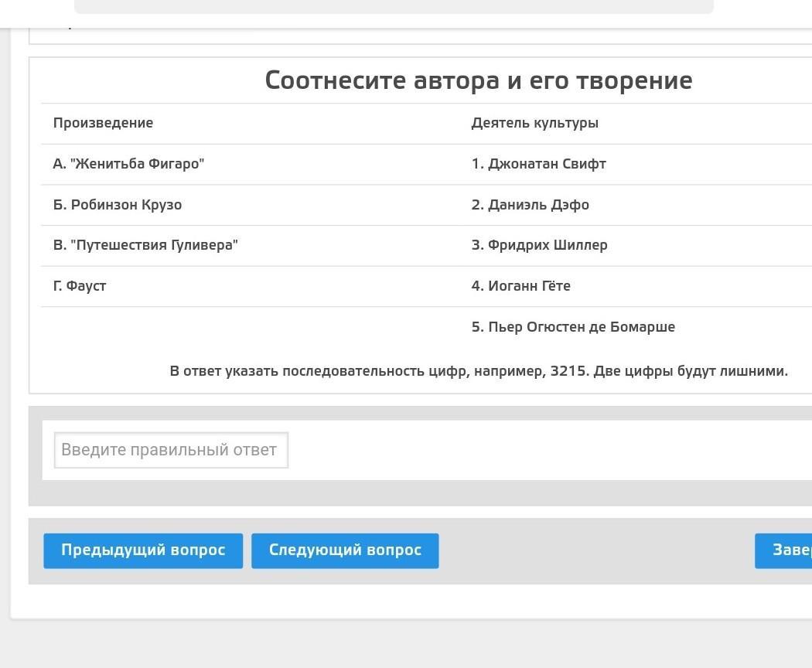This screenshot has width=812, height=668.
Task: Click option 4. Иоганн Гёте
Action: click(x=521, y=286)
